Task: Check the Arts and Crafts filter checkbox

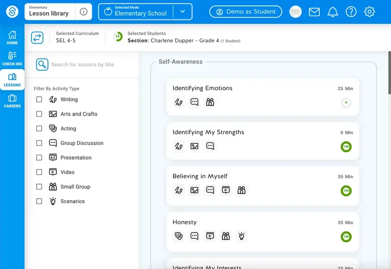Action: point(39,114)
